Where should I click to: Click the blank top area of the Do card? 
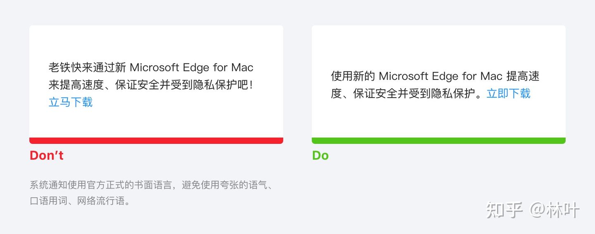coord(438,45)
